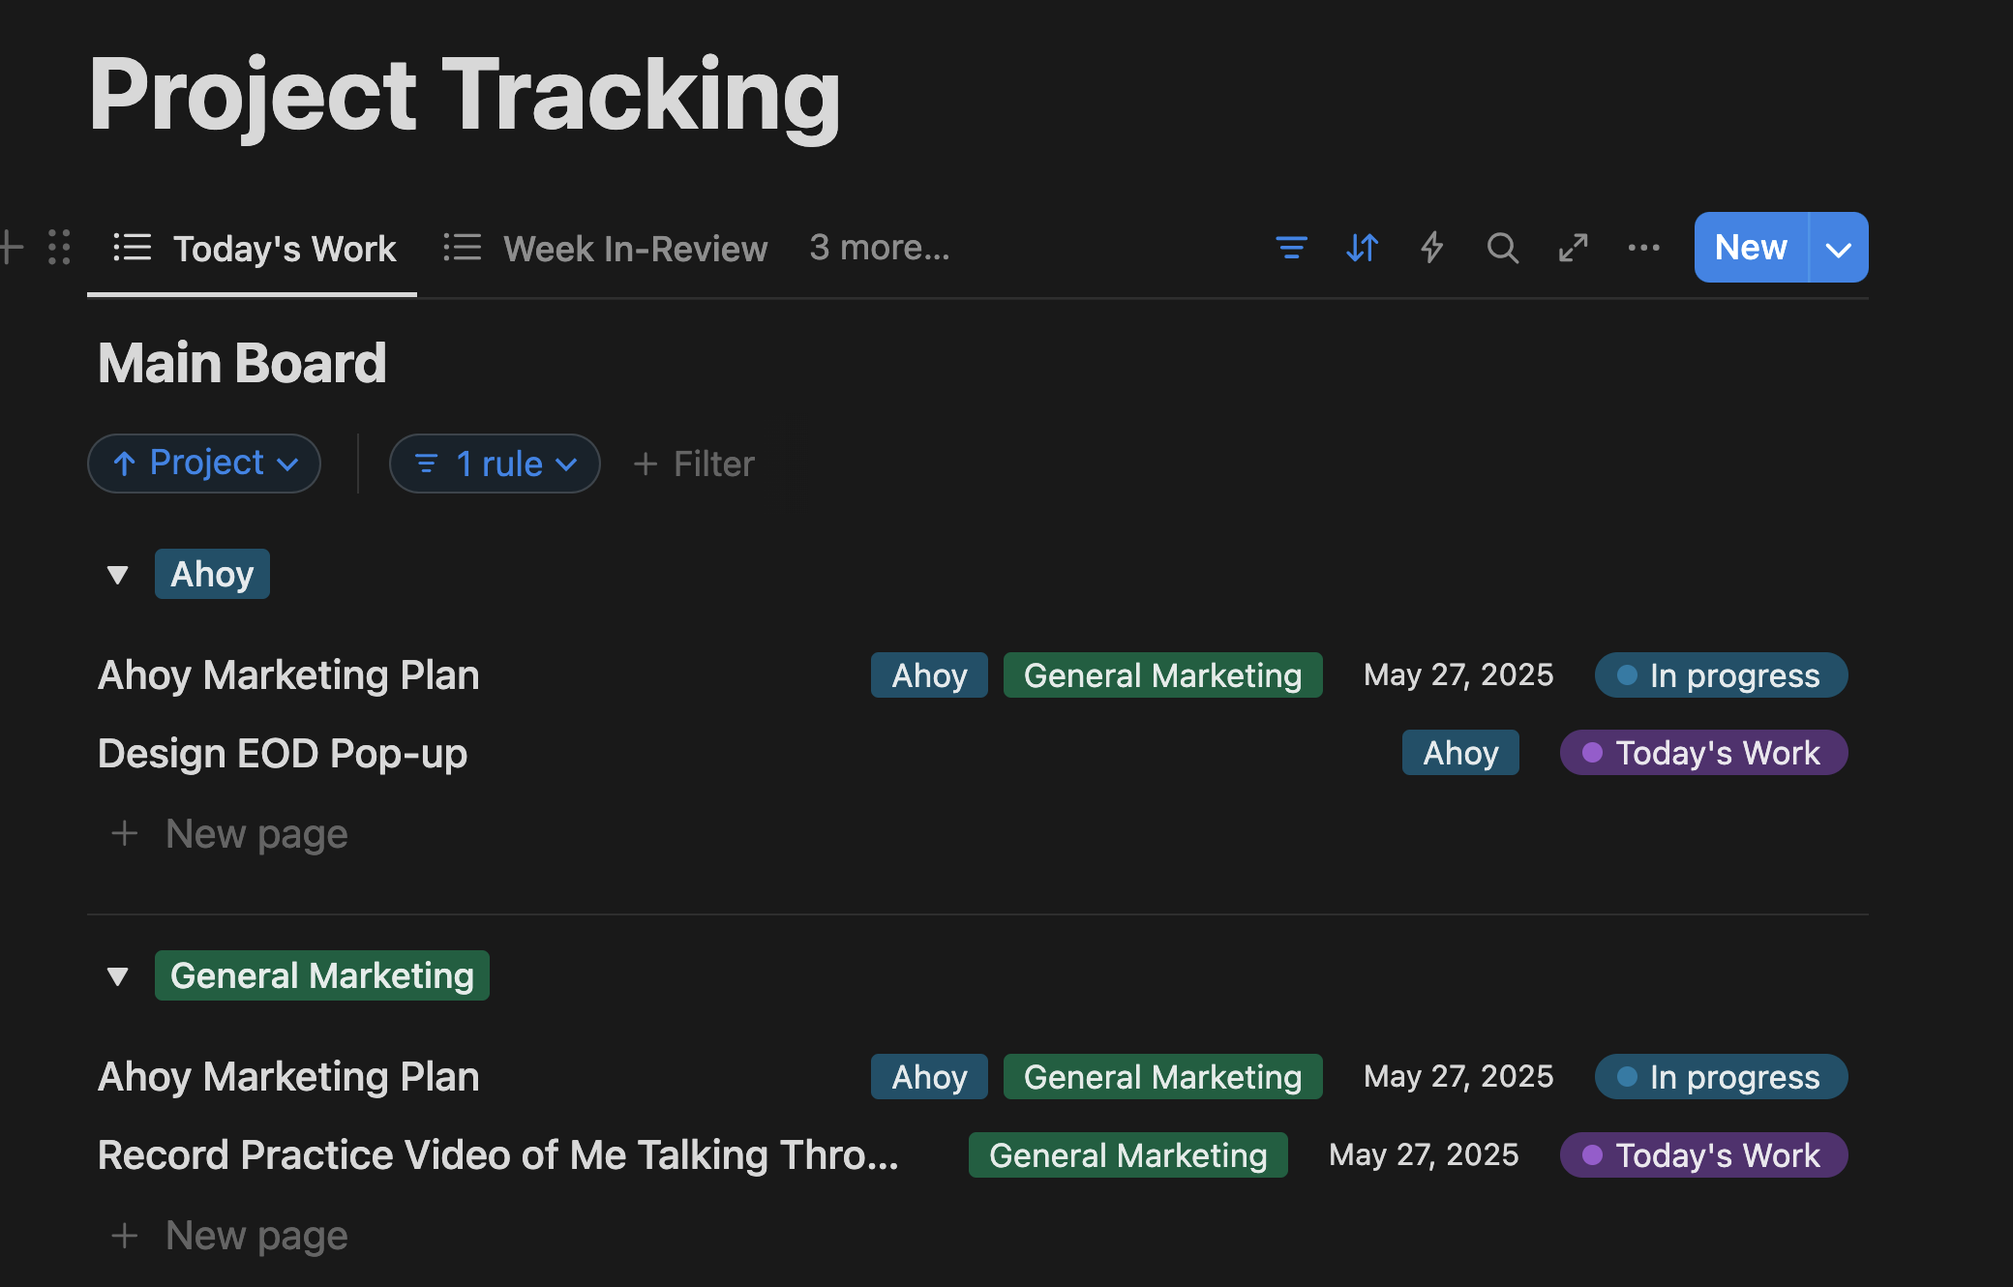Open the New button dropdown arrow
The height and width of the screenshot is (1287, 2013).
tap(1838, 249)
